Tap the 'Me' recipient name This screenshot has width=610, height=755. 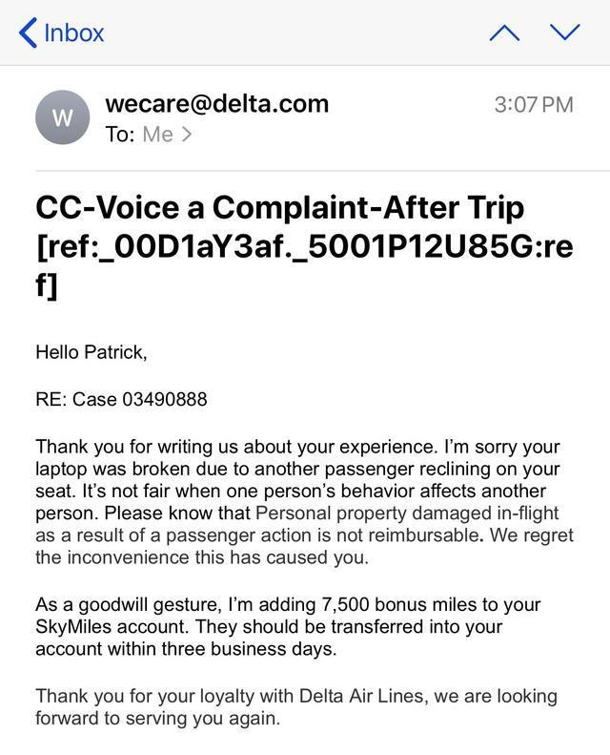click(157, 135)
